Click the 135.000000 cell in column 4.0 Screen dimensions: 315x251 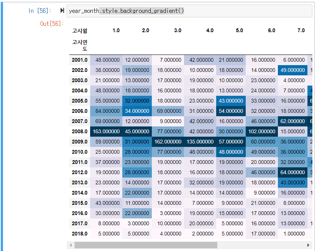tap(200, 142)
